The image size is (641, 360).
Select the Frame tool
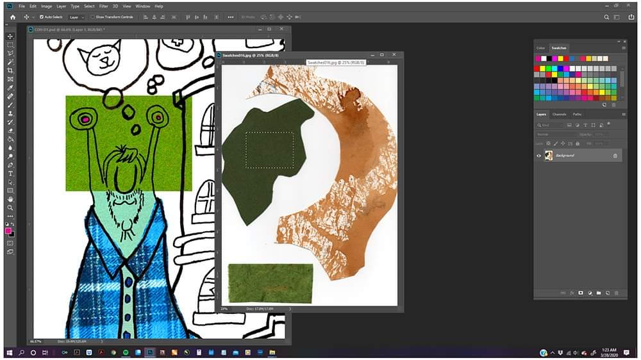click(x=10, y=79)
